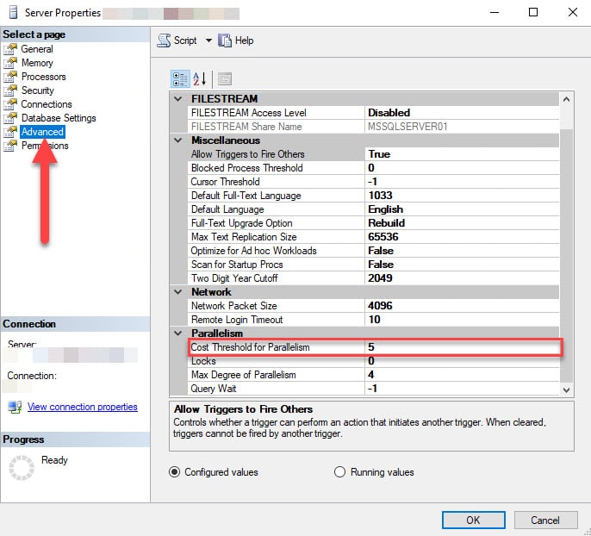
Task: Select Cursor Threshold row
Action: (373, 182)
